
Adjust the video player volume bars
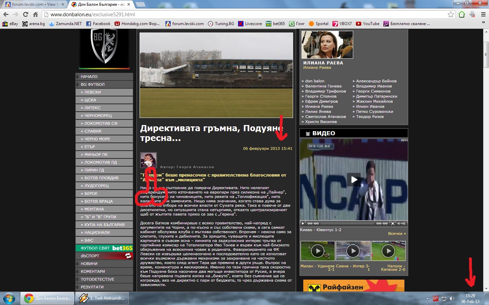(402, 223)
